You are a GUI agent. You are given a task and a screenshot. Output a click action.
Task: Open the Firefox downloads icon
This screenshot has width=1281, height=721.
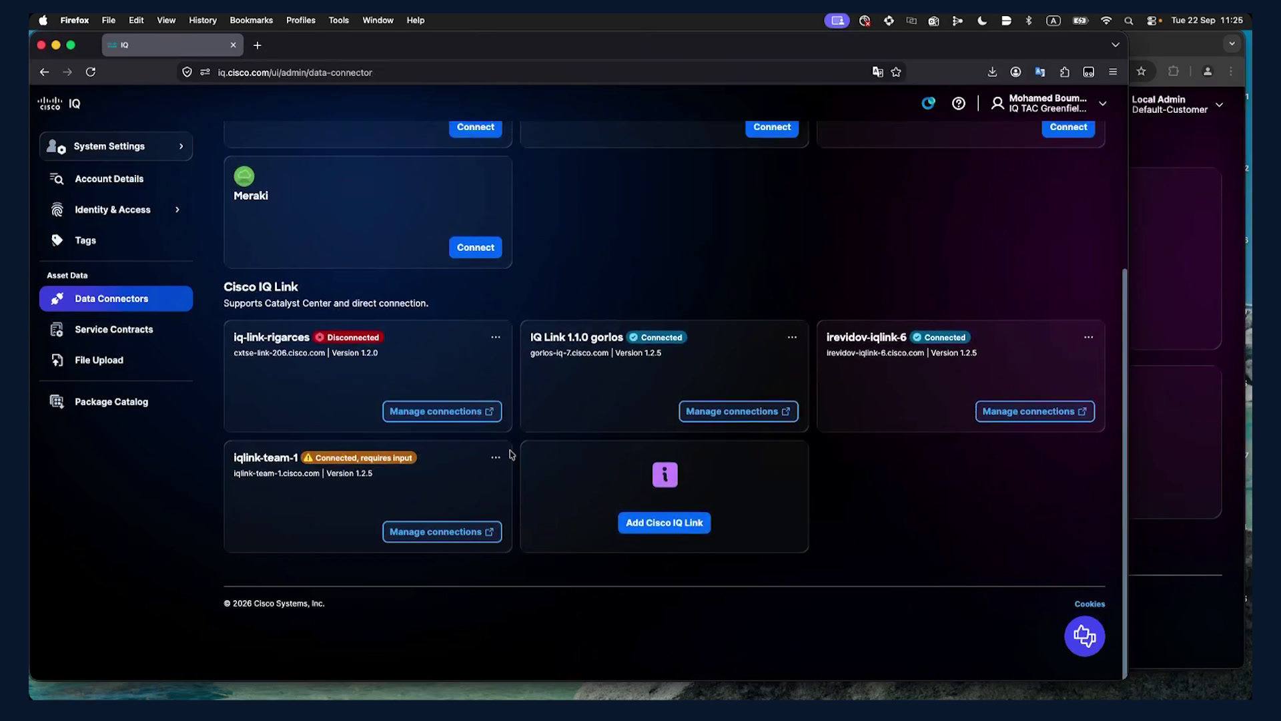click(x=992, y=72)
